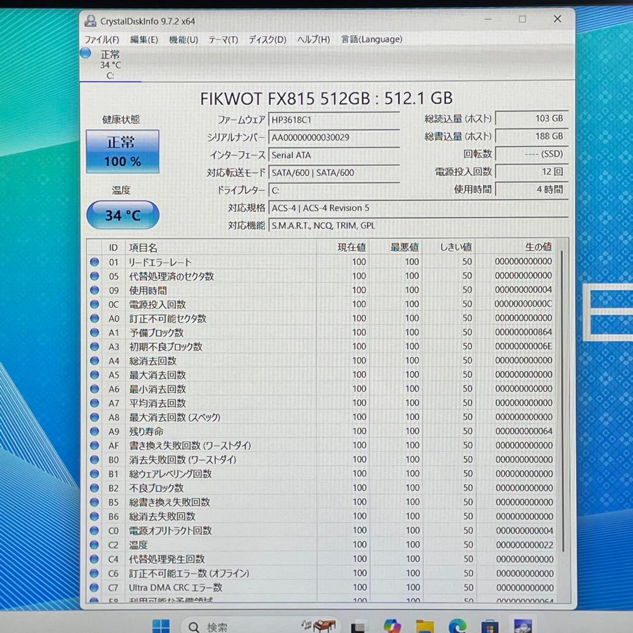The height and width of the screenshot is (633, 633).
Task: Open Microsoft Store from the taskbar
Action: point(489,626)
